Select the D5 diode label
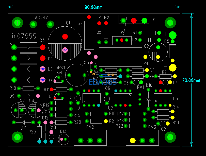The width and height of the screenshot is (206, 156). pos(167,41)
